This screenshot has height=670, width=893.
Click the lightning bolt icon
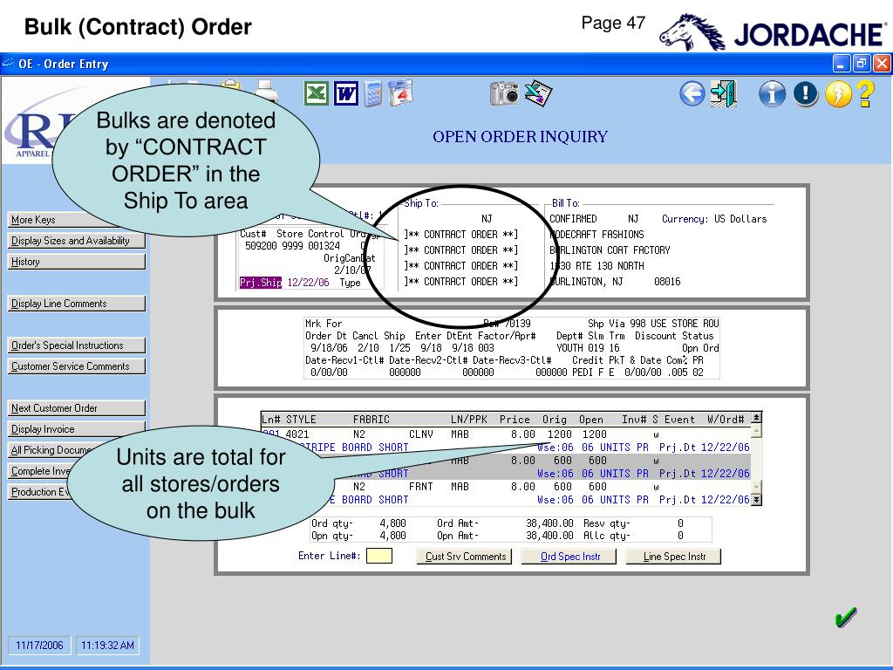[838, 93]
